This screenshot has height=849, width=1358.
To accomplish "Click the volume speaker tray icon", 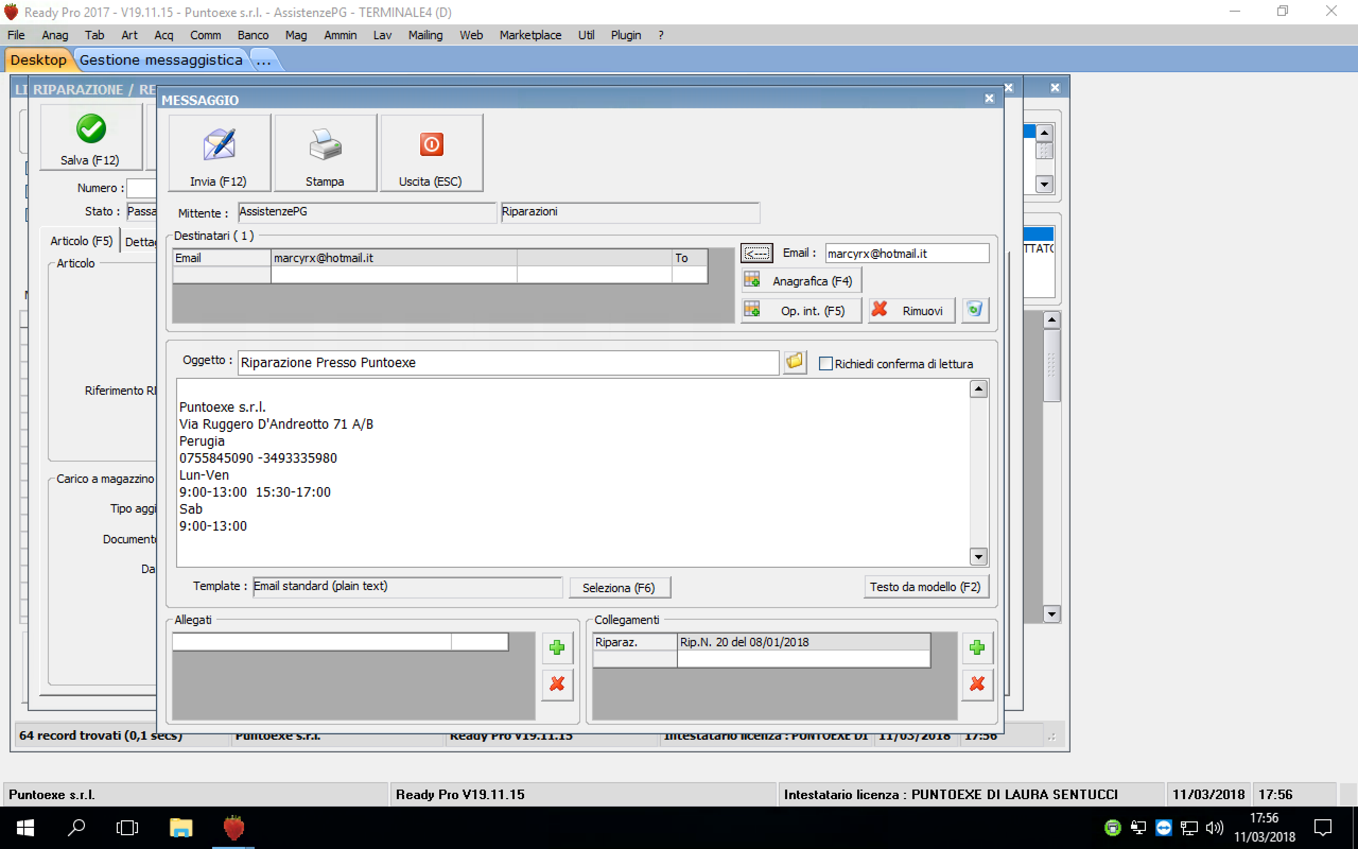I will tap(1214, 828).
